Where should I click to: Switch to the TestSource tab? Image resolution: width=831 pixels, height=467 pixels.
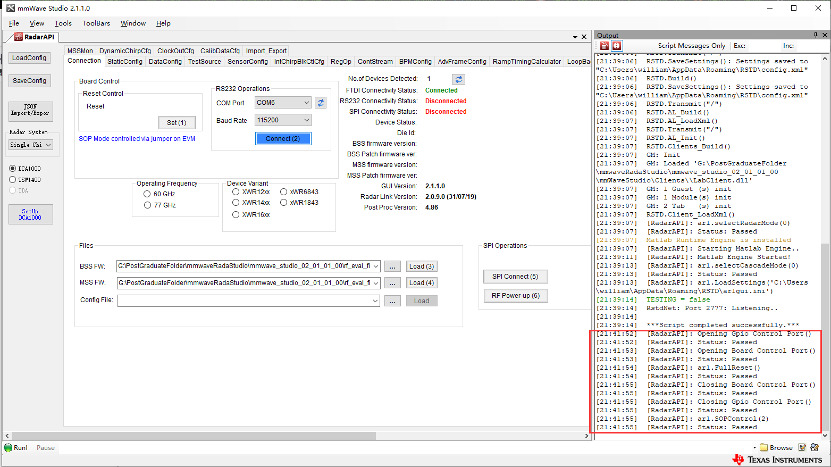(x=205, y=62)
